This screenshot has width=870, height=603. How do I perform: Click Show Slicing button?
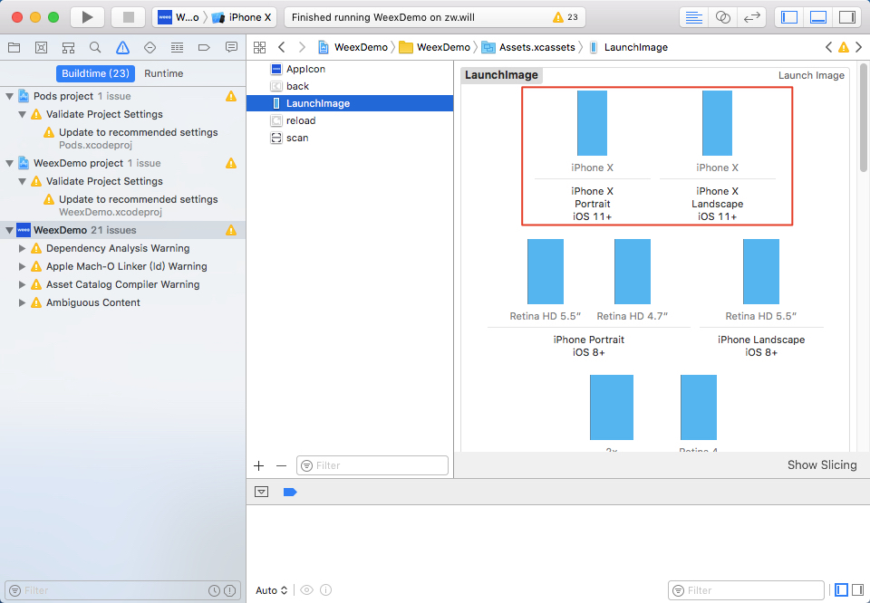822,465
